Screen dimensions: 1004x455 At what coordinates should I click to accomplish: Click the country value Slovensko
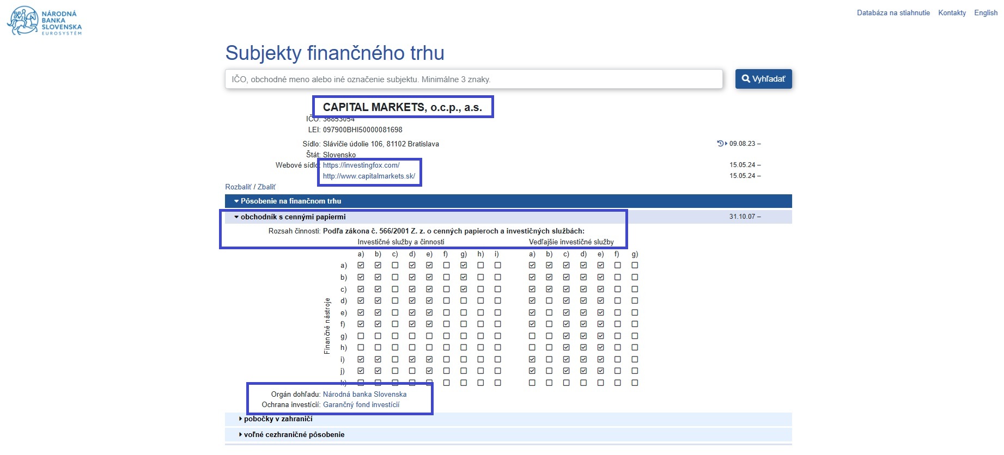pos(339,155)
